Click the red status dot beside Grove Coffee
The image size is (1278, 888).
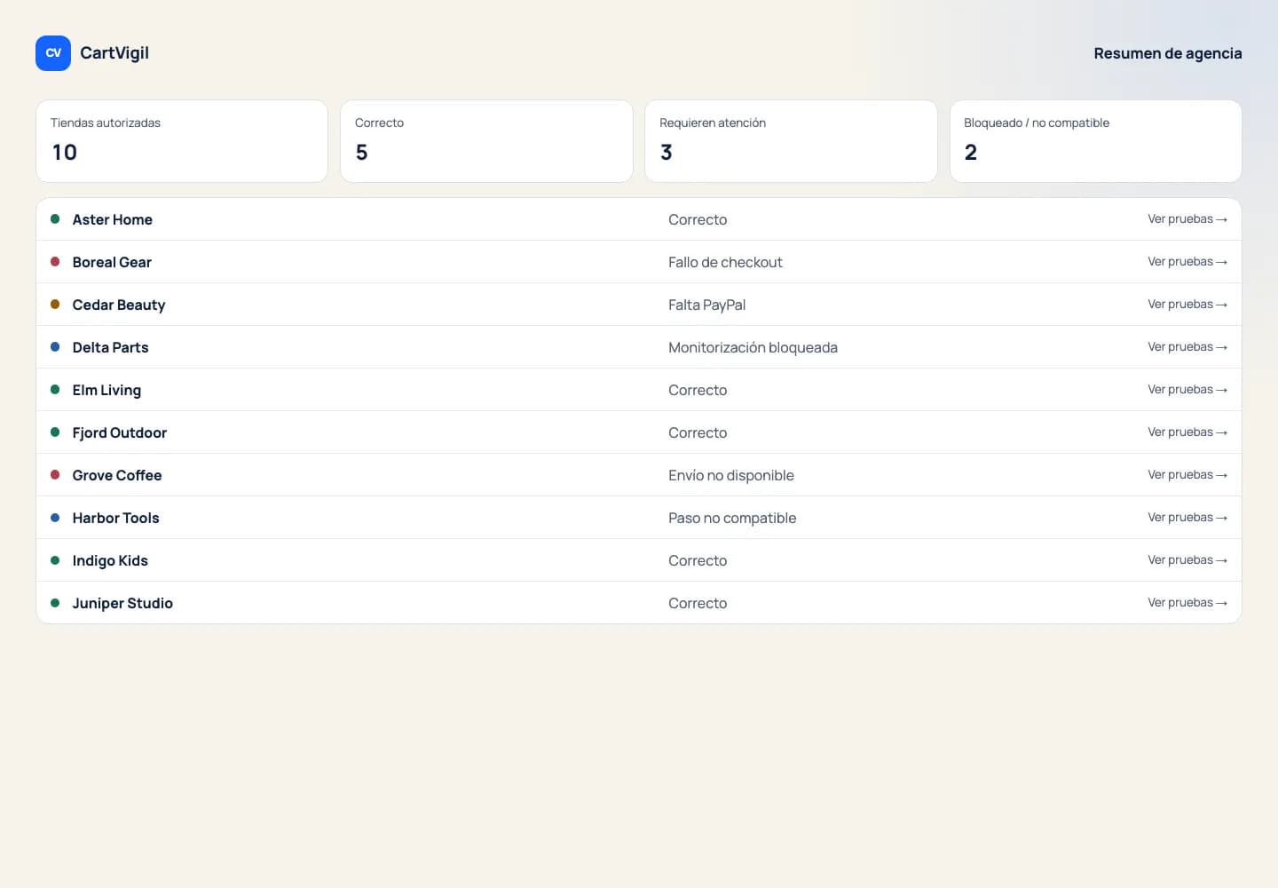pyautogui.click(x=55, y=475)
